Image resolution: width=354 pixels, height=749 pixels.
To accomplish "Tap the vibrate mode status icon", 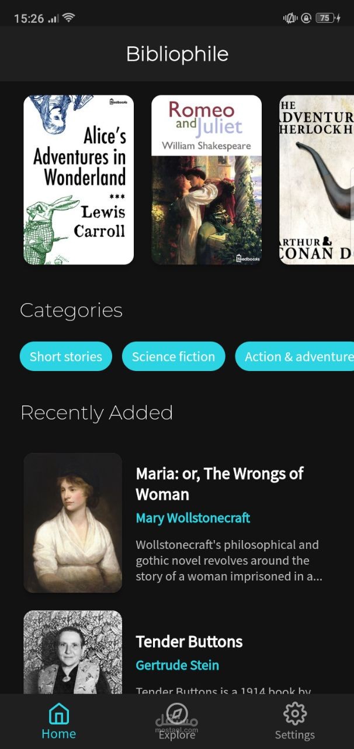I will tap(290, 18).
